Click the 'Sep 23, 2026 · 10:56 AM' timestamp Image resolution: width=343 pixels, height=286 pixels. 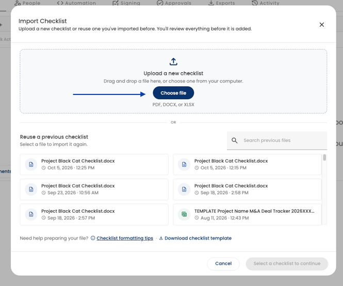pos(73,193)
